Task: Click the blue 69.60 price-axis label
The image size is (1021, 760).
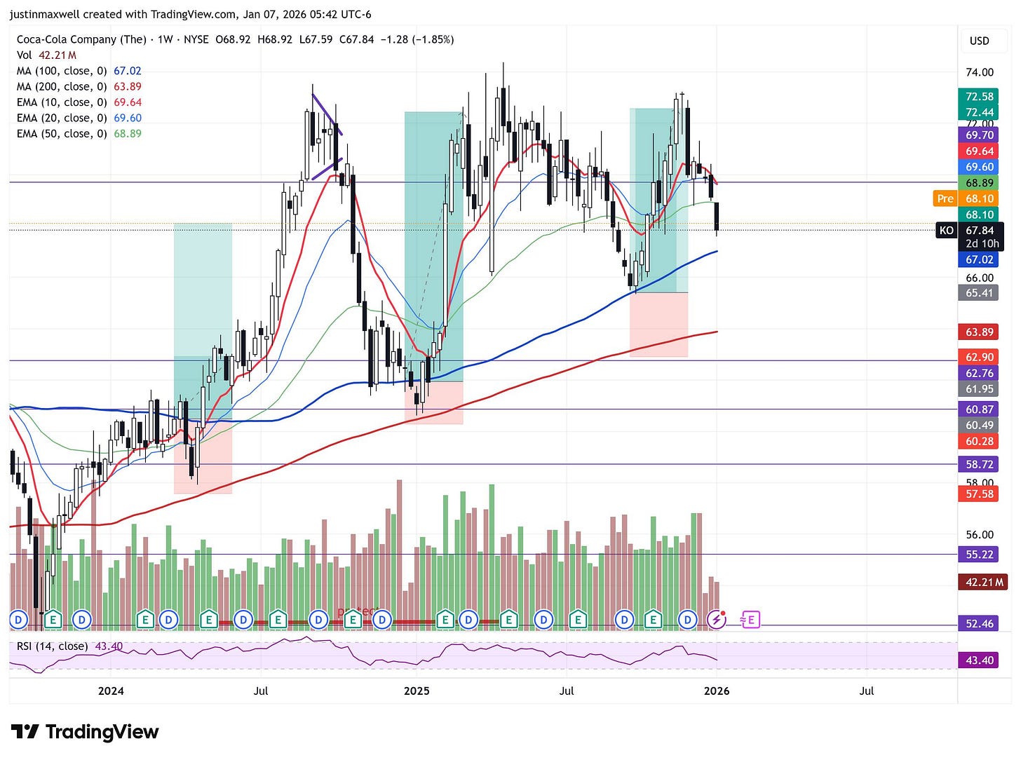Action: point(980,167)
